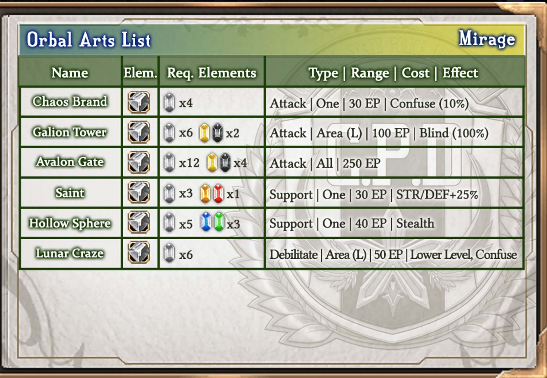Choose the Hollow Sphere art name
The image size is (547, 378).
70,223
